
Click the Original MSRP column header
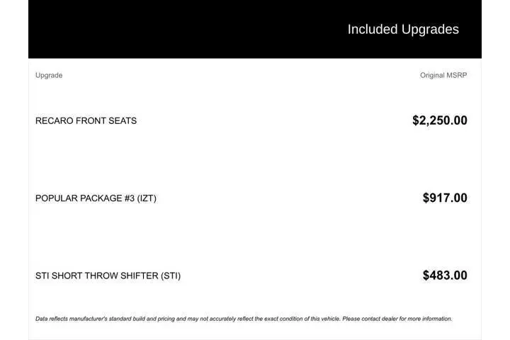[x=443, y=75]
